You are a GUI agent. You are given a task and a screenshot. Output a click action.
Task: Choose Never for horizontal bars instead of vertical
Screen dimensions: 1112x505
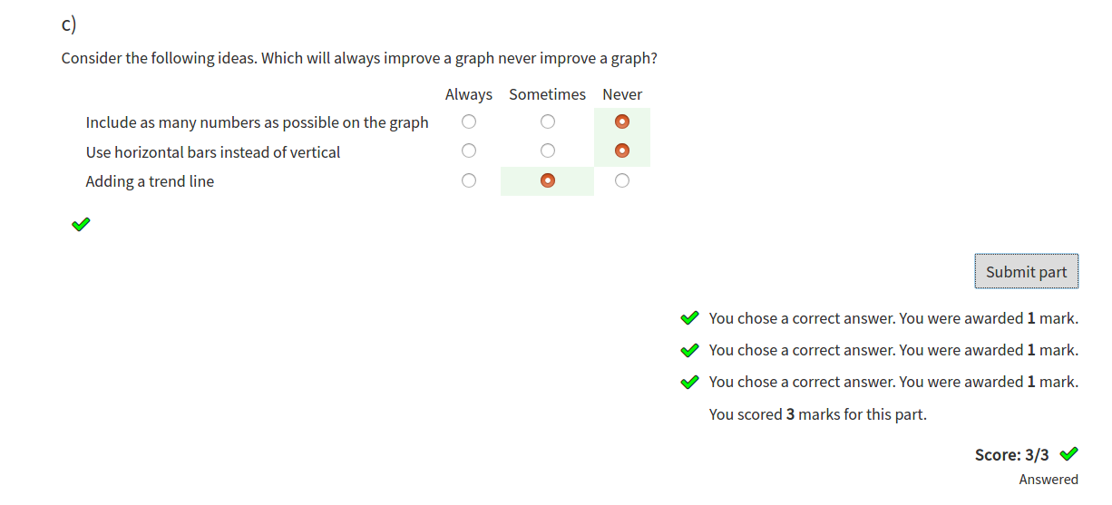point(622,151)
